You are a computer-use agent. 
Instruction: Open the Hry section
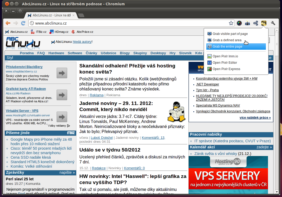tap(172, 53)
